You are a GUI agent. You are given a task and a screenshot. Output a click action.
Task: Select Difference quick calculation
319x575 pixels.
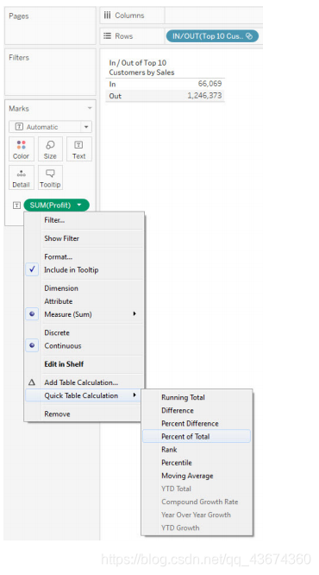click(197, 410)
